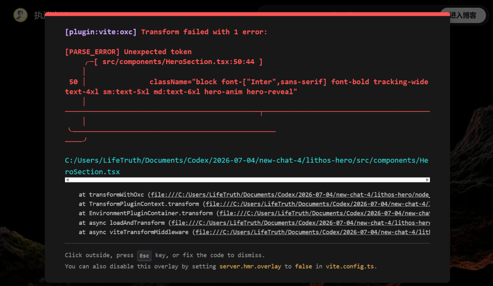493x286 pixels.
Task: Click the src/components/HeroSection.tsx:50:44 location
Action: point(178,62)
